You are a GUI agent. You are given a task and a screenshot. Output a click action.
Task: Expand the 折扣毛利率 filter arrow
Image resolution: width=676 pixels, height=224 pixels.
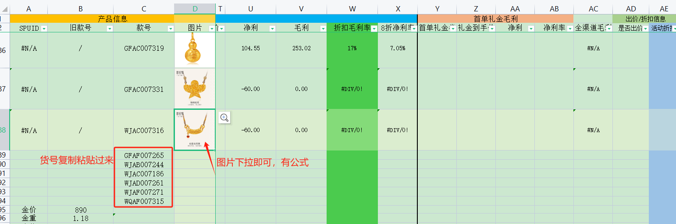[374, 28]
